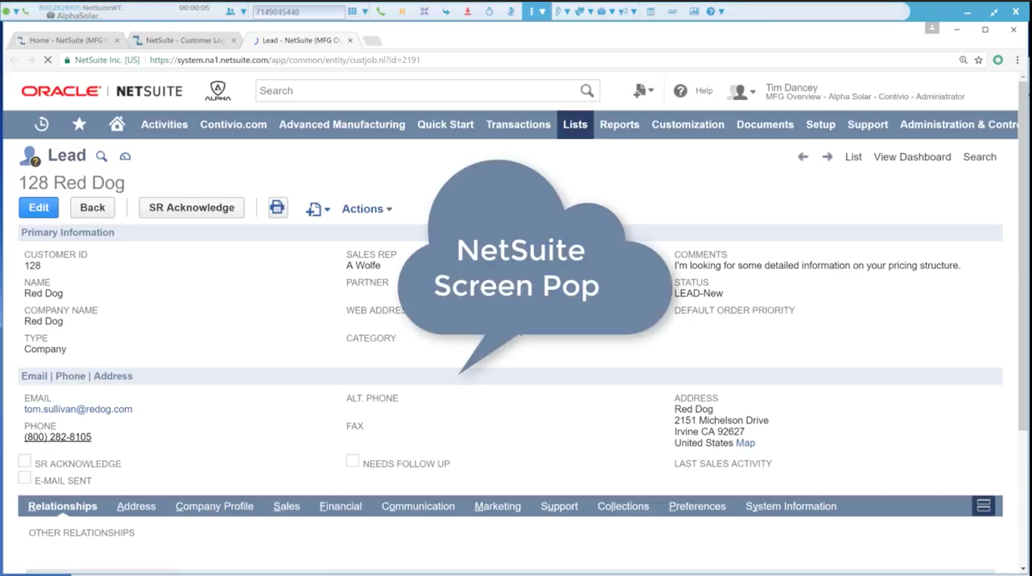Expand the softphone help dropdown arrow
The height and width of the screenshot is (576, 1032).
coord(722,11)
